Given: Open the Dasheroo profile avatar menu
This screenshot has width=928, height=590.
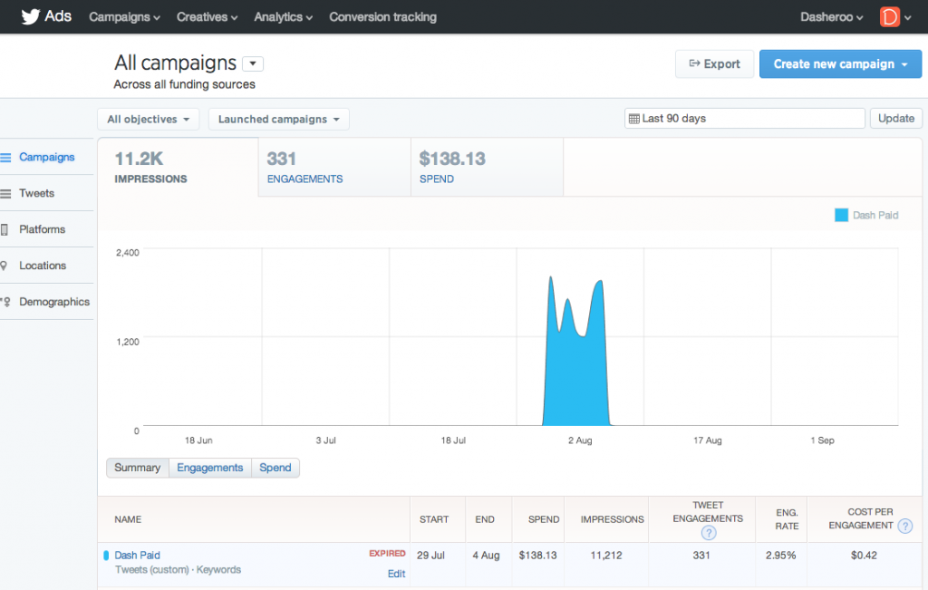Looking at the screenshot, I should point(890,16).
